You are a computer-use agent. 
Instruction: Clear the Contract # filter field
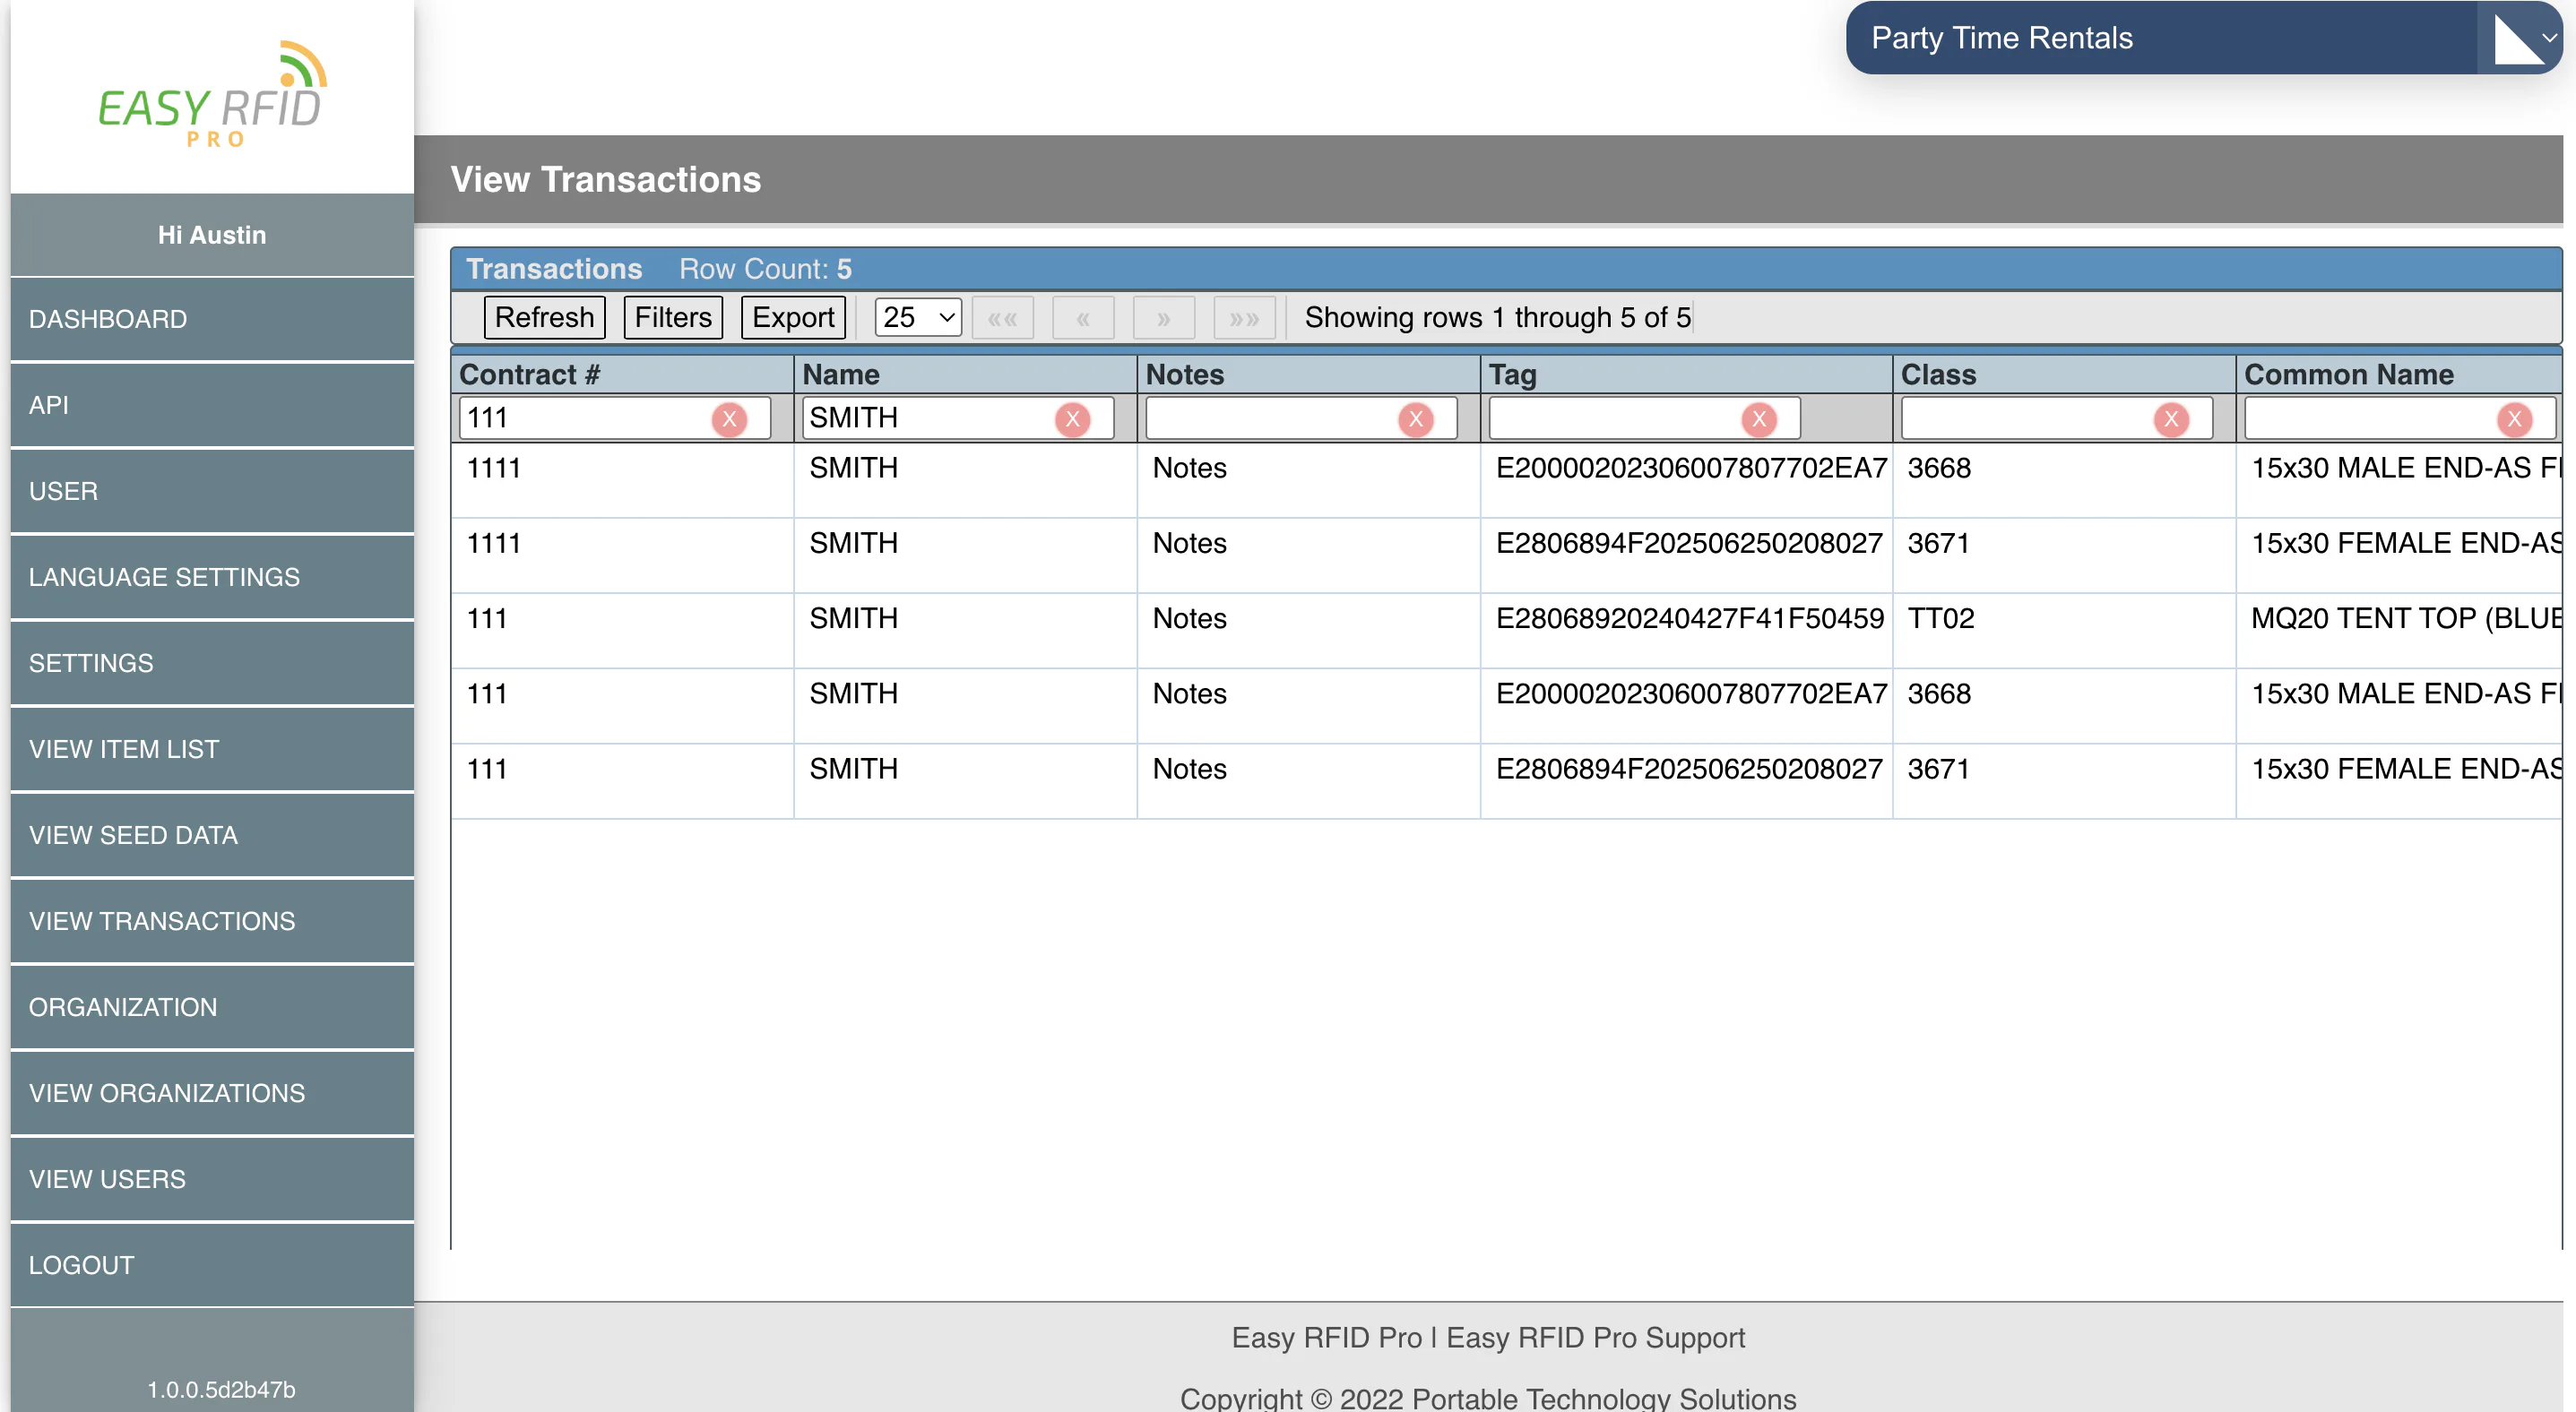(x=729, y=418)
